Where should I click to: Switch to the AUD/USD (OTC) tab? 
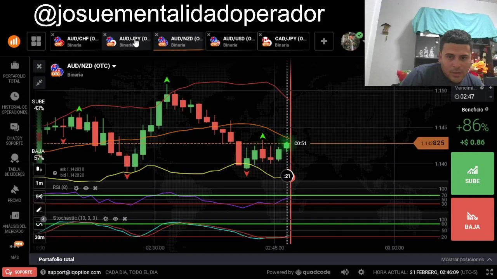coord(232,41)
